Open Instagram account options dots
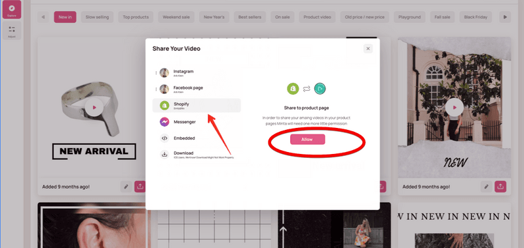The height and width of the screenshot is (248, 524). point(156,73)
